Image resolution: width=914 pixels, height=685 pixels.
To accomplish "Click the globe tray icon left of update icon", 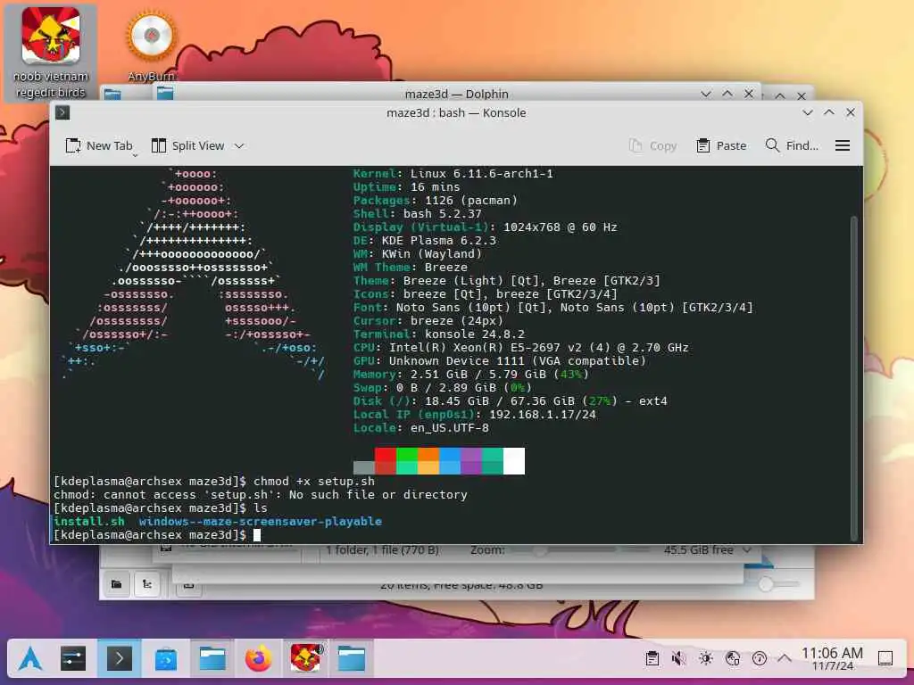I will tap(733, 659).
